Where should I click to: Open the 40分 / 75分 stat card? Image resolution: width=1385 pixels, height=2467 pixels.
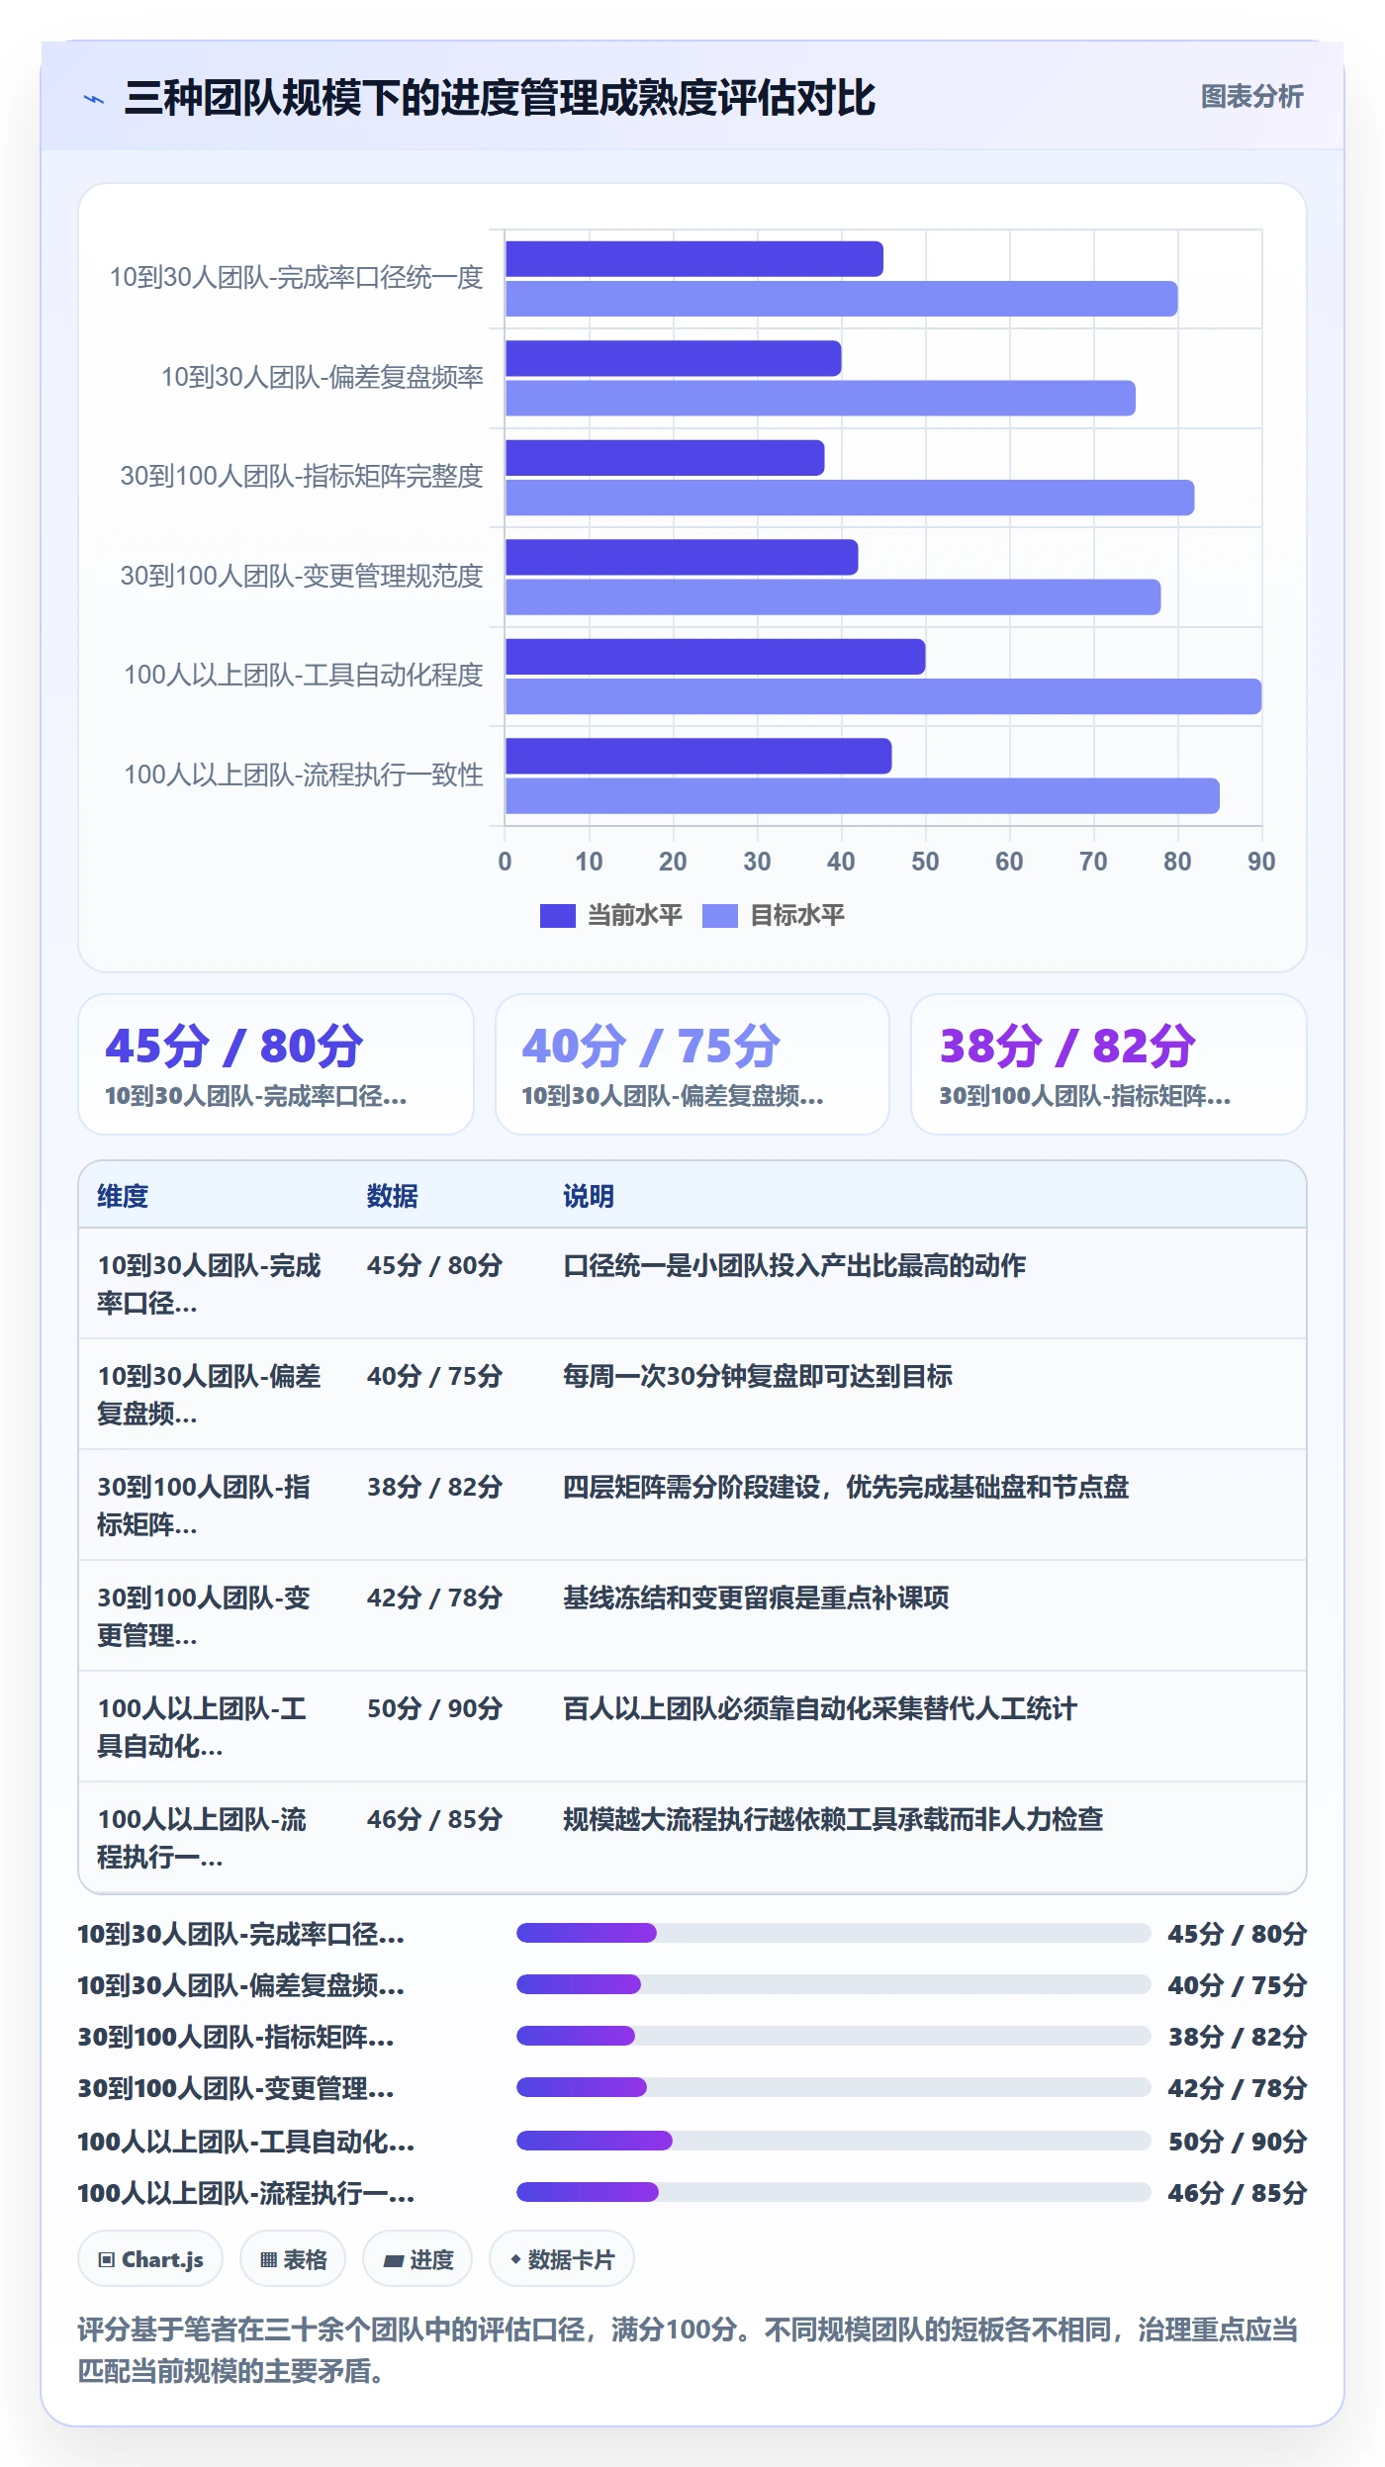click(692, 1064)
